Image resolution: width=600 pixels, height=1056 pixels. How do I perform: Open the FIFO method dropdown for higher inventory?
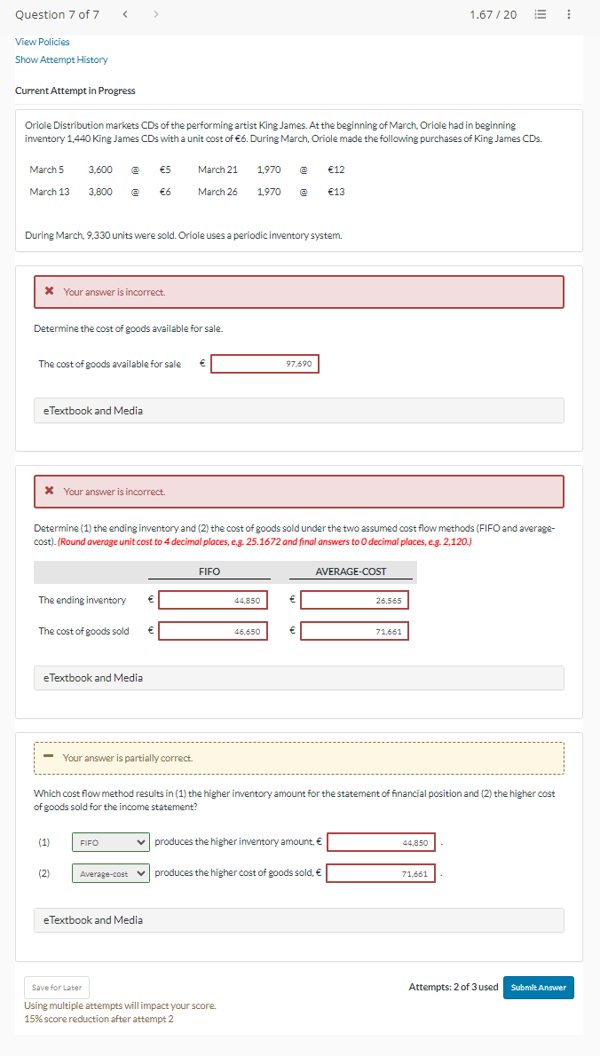110,842
